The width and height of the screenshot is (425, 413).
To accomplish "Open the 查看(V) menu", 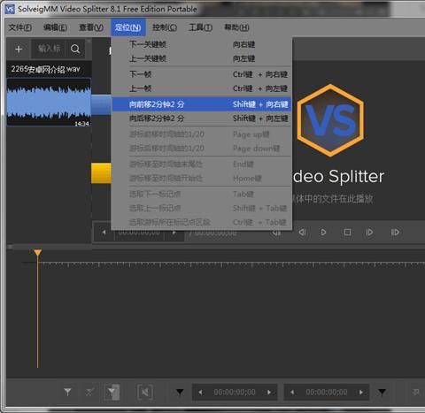I will (x=91, y=27).
